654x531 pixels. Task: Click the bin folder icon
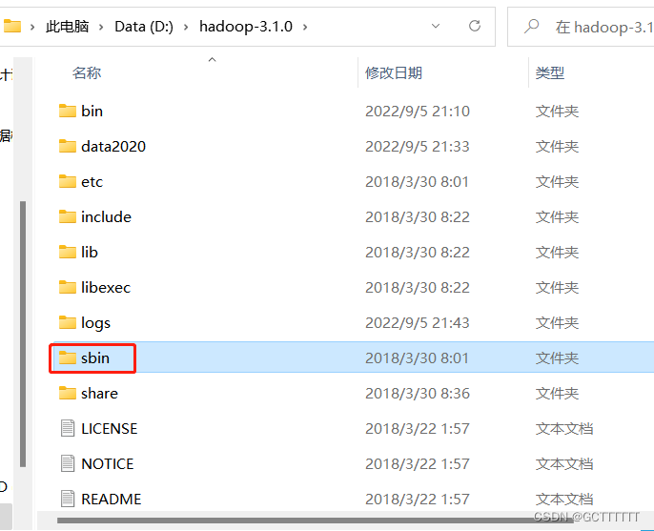[67, 111]
